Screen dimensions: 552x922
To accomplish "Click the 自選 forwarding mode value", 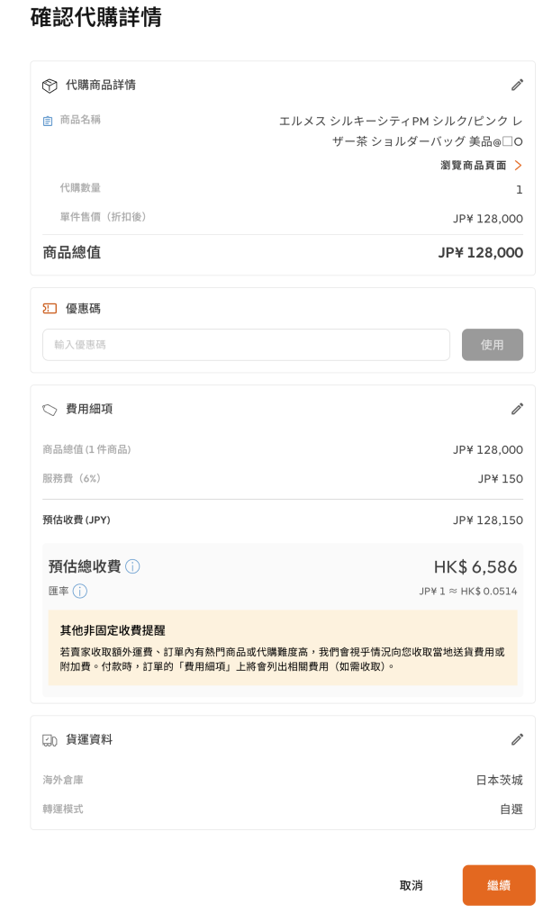I will coord(511,809).
